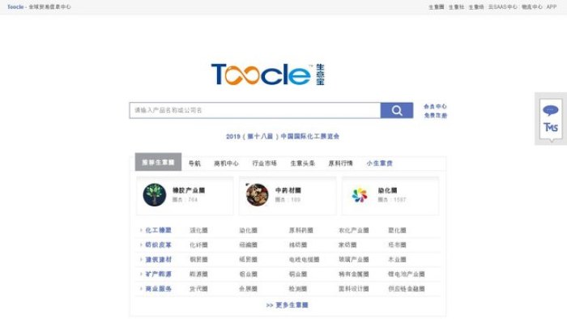Open 锂电池产业圈 in the 矿产能源 row
The height and width of the screenshot is (319, 567).
(x=407, y=274)
